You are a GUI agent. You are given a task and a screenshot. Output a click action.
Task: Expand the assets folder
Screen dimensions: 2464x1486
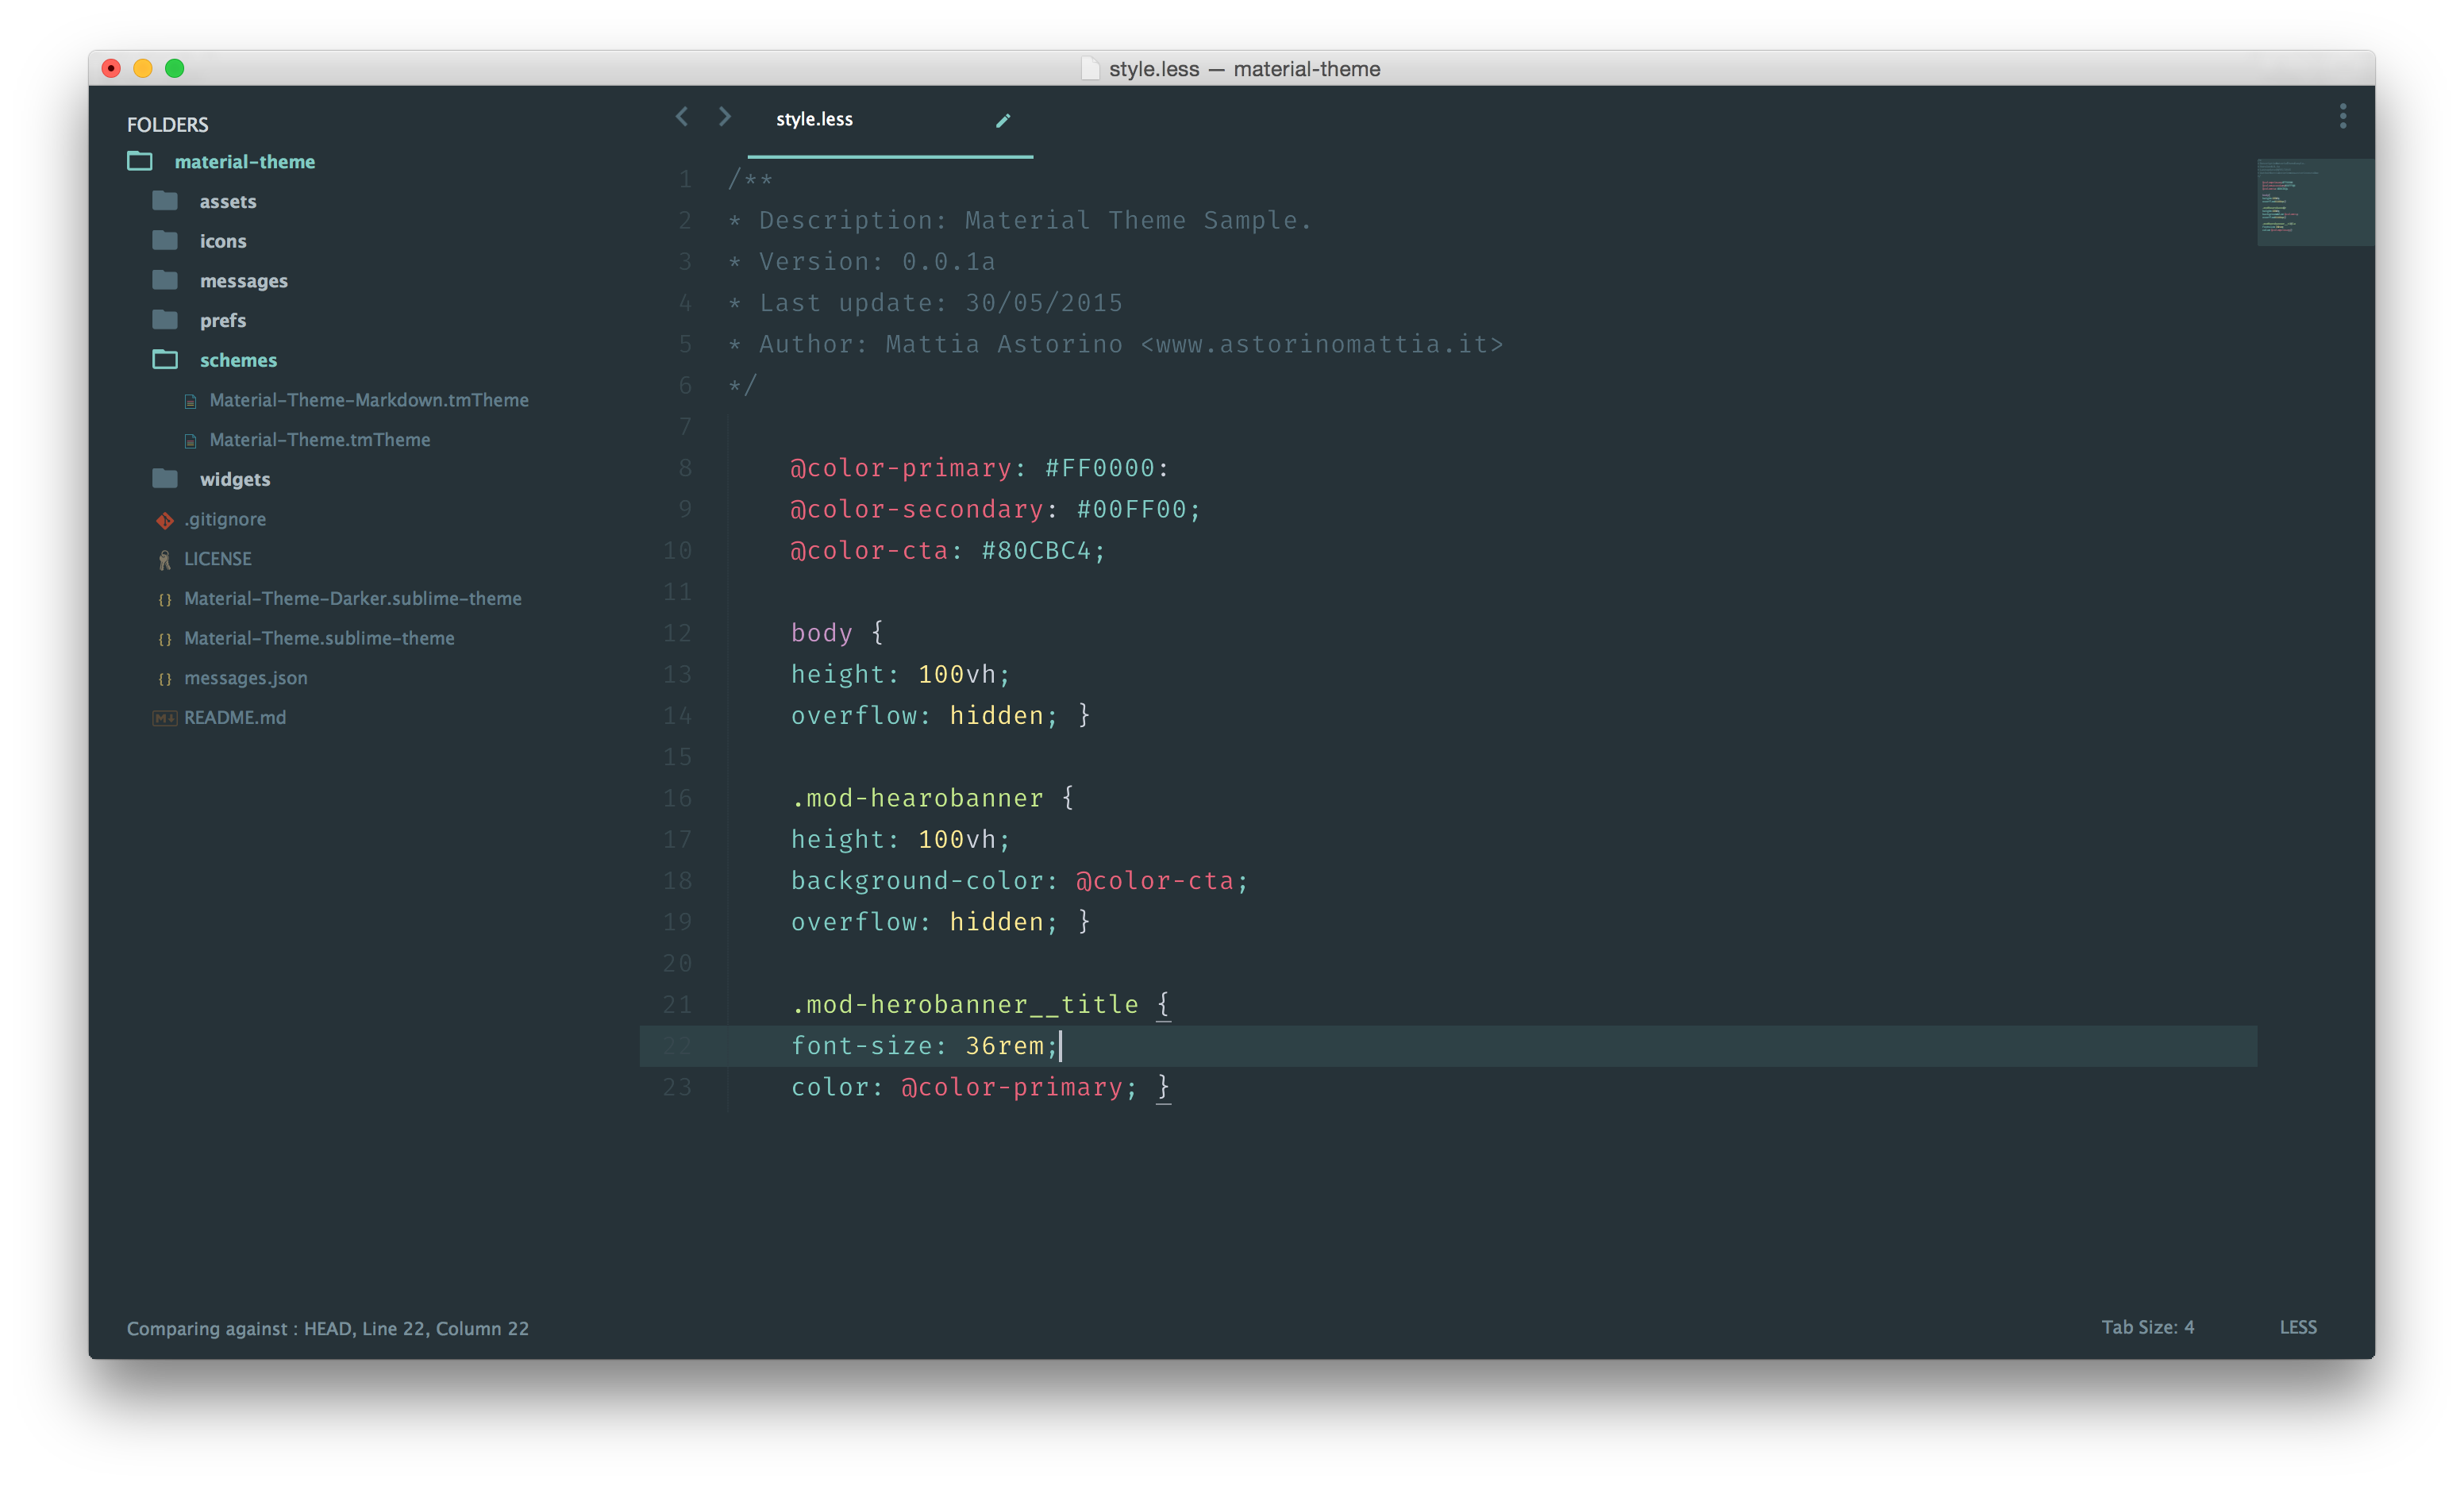(227, 201)
